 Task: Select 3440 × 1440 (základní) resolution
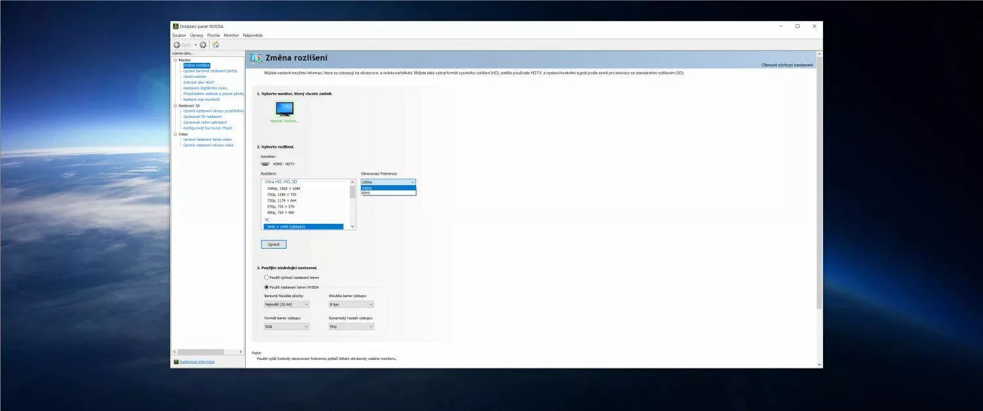(x=303, y=226)
